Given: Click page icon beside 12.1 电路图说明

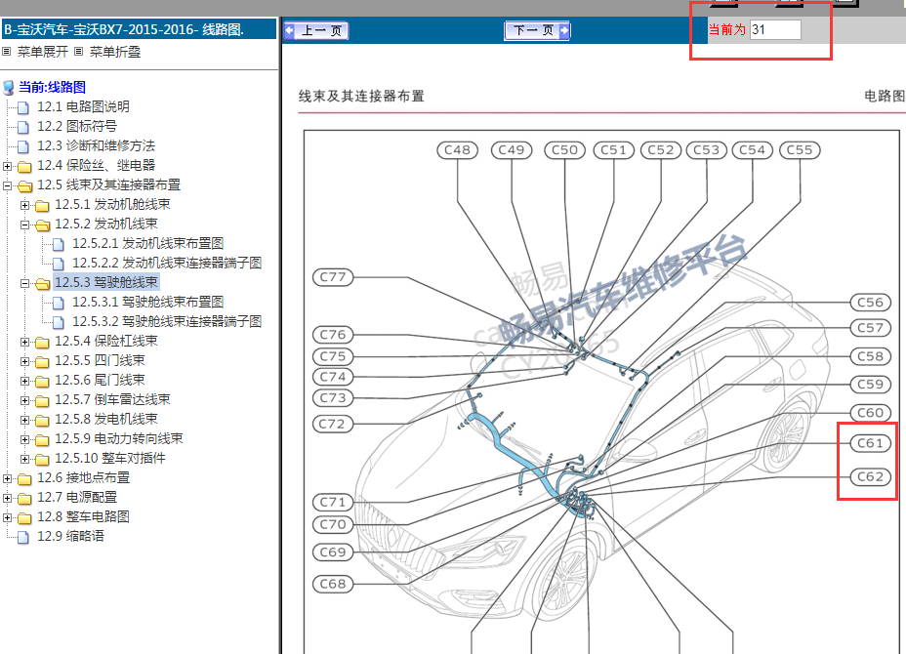Looking at the screenshot, I should pyautogui.click(x=23, y=107).
